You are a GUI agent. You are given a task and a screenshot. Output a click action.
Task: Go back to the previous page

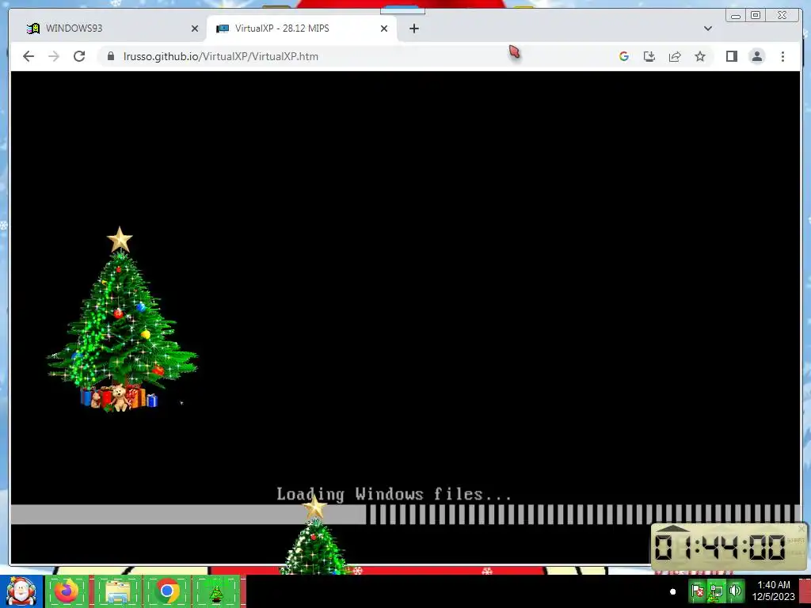pyautogui.click(x=29, y=56)
